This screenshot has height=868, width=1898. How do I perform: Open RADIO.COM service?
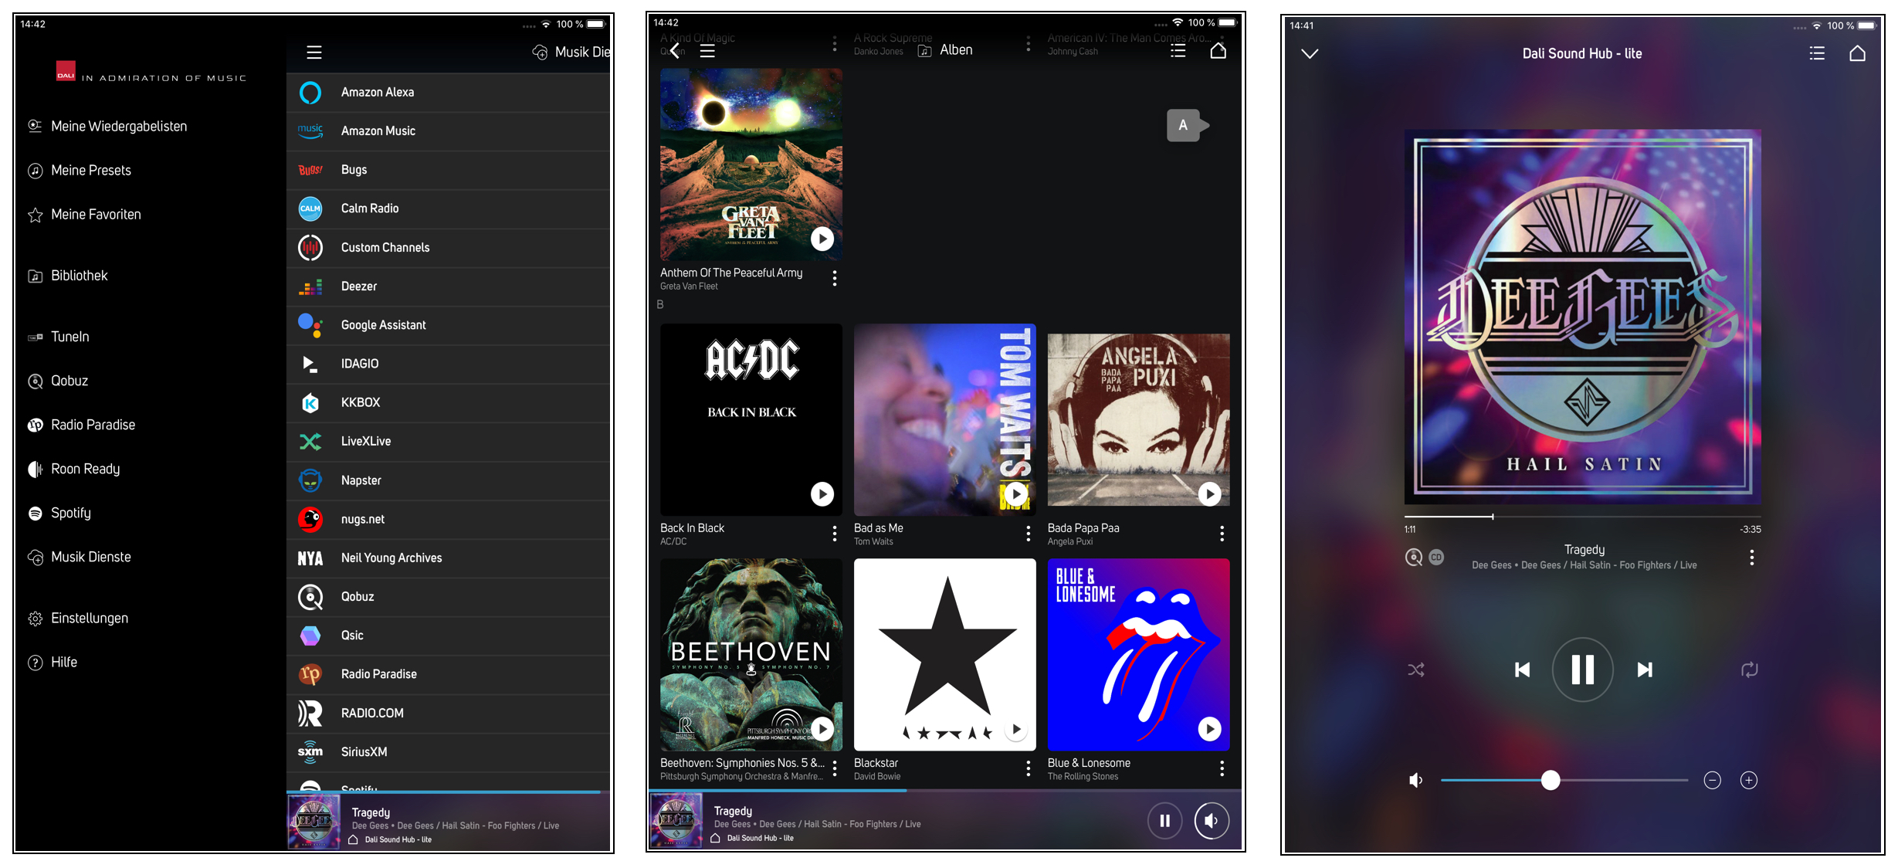pyautogui.click(x=448, y=713)
